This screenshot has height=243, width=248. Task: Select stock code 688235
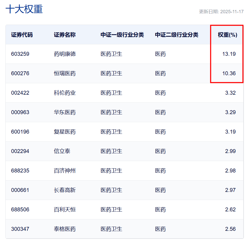(x=20, y=171)
